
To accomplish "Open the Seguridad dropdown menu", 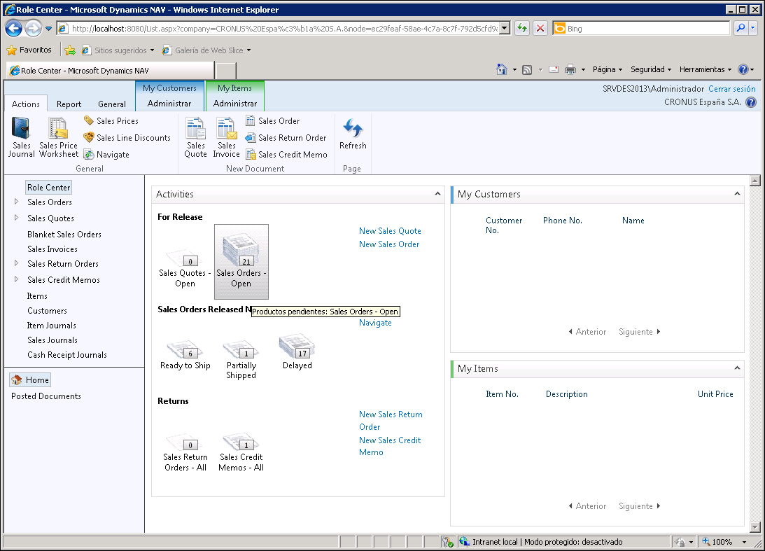I will click(651, 70).
